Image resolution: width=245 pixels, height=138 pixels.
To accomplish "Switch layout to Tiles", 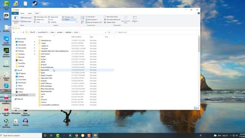I will click(x=37, y=22).
